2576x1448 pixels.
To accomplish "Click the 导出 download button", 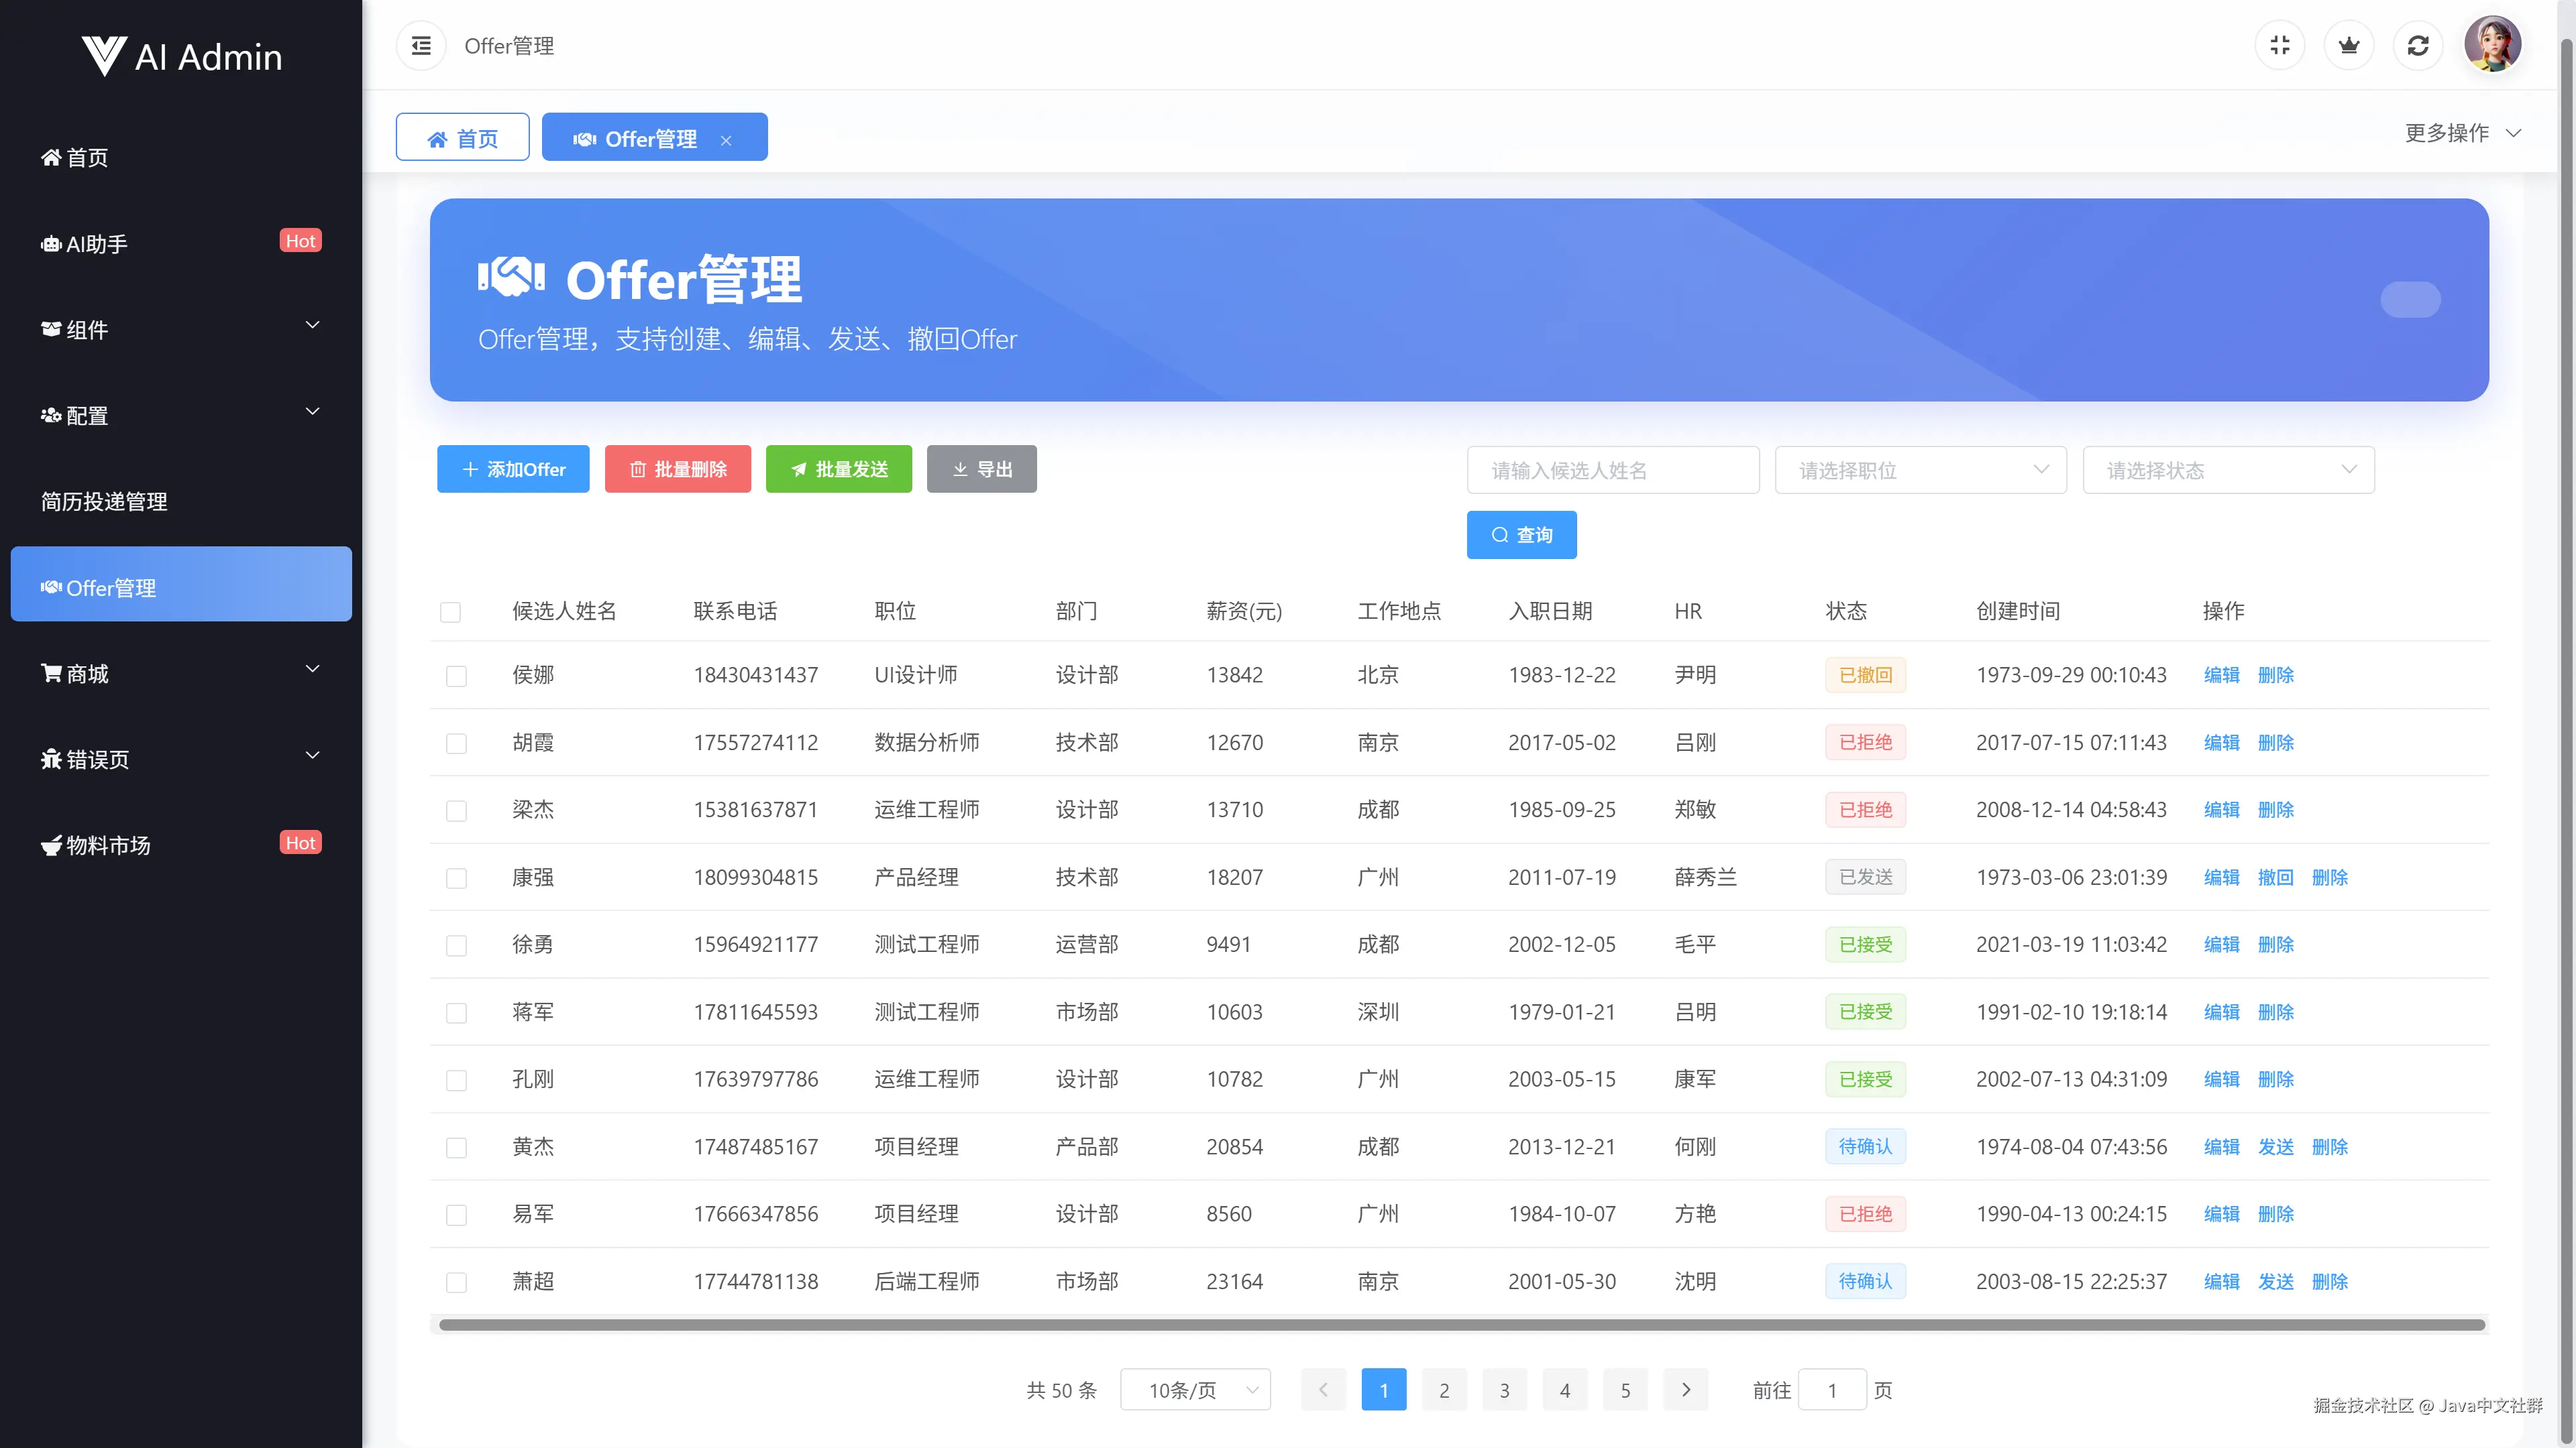I will click(981, 470).
